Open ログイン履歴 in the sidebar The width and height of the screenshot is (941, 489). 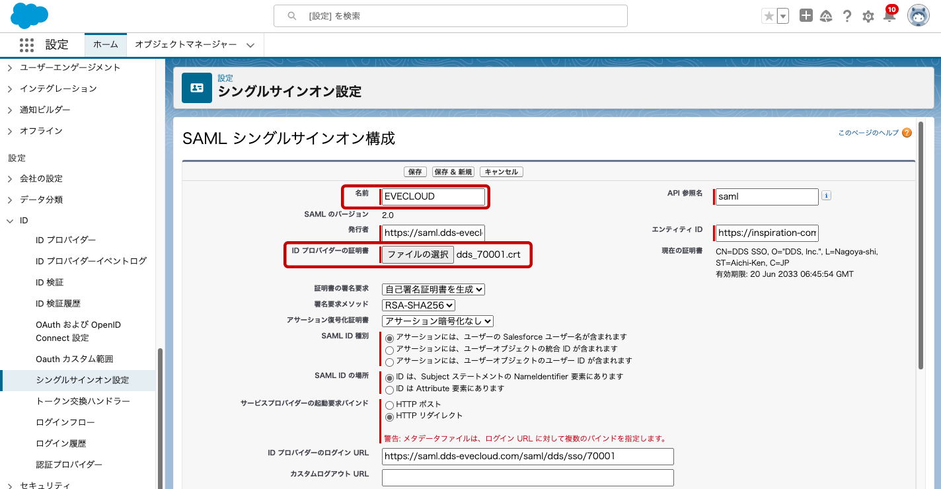(x=61, y=443)
